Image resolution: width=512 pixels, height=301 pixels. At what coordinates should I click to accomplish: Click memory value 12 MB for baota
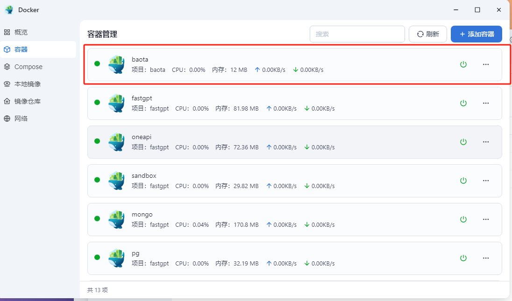(239, 70)
